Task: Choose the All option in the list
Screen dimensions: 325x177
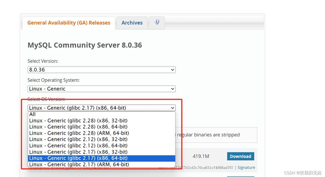Action: pos(102,114)
